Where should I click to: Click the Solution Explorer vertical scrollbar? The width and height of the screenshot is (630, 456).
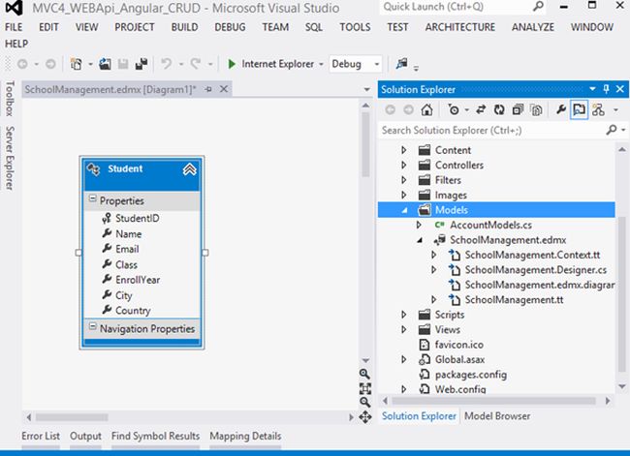click(x=621, y=295)
